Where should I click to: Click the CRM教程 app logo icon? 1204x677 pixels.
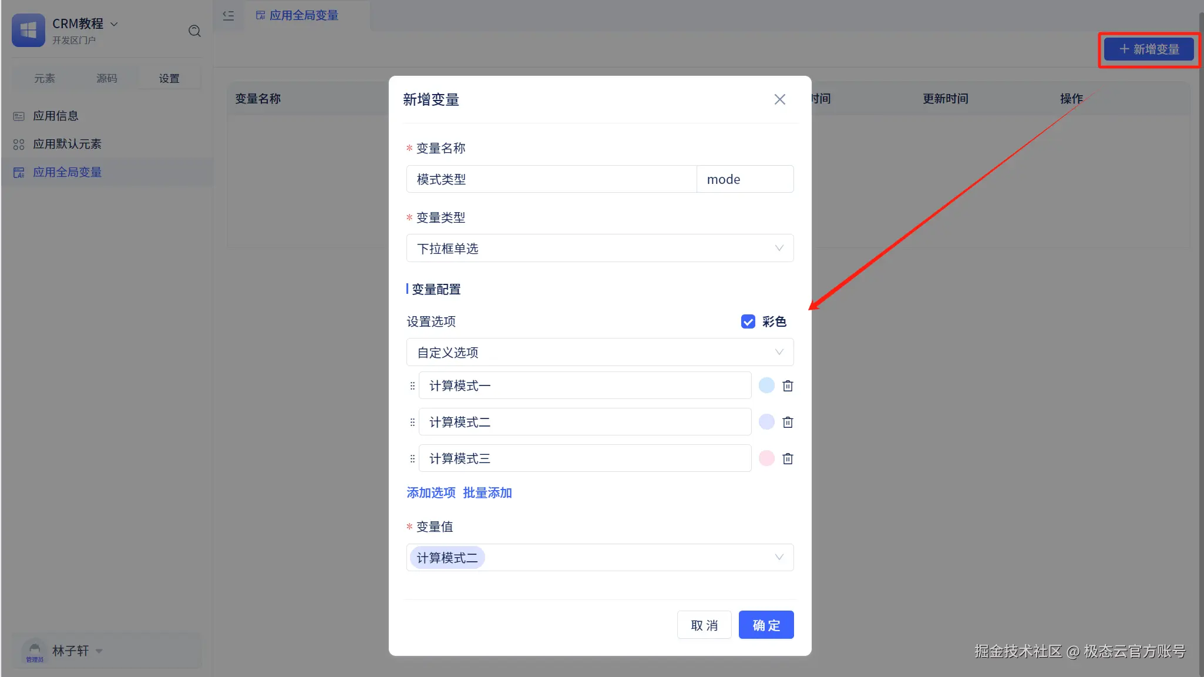coord(28,30)
